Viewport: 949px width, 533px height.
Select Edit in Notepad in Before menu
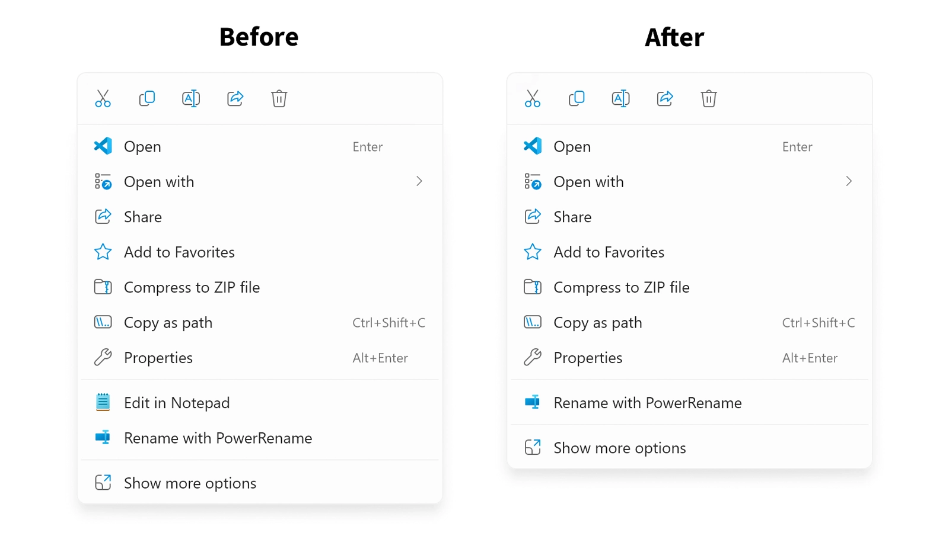point(176,403)
